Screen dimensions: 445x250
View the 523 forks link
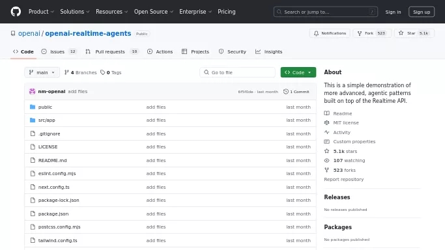[344, 170]
